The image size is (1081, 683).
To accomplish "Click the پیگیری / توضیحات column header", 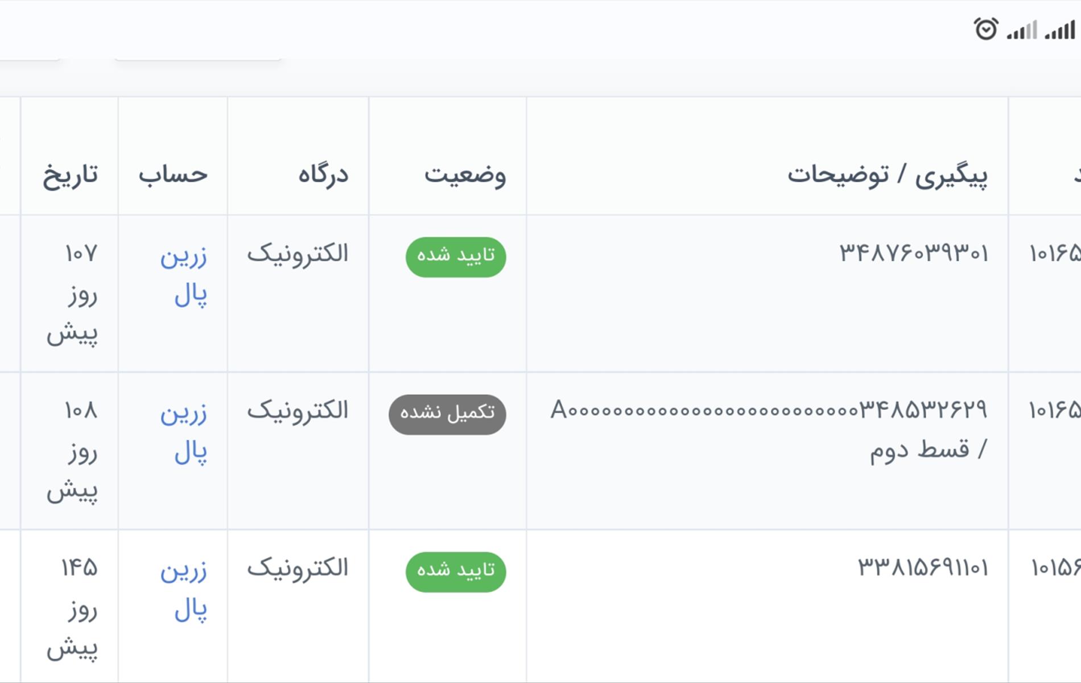I will click(x=888, y=174).
